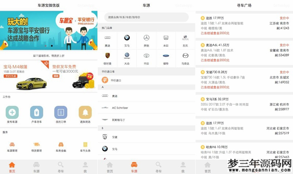Tap 首页 tab on the home screen
The width and height of the screenshot is (293, 174).
(x=12, y=167)
